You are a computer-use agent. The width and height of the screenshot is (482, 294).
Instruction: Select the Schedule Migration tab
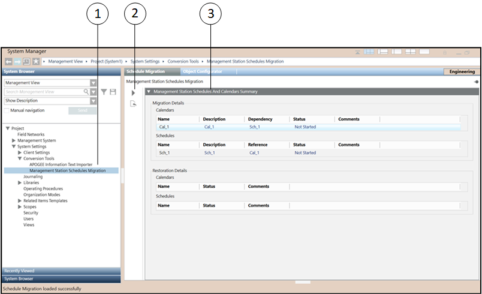146,71
